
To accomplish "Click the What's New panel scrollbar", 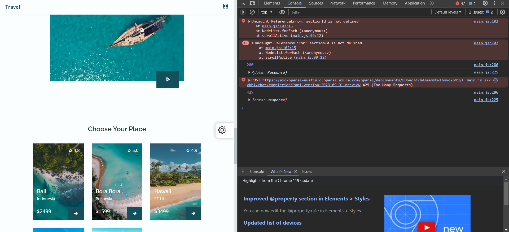I will (x=506, y=193).
